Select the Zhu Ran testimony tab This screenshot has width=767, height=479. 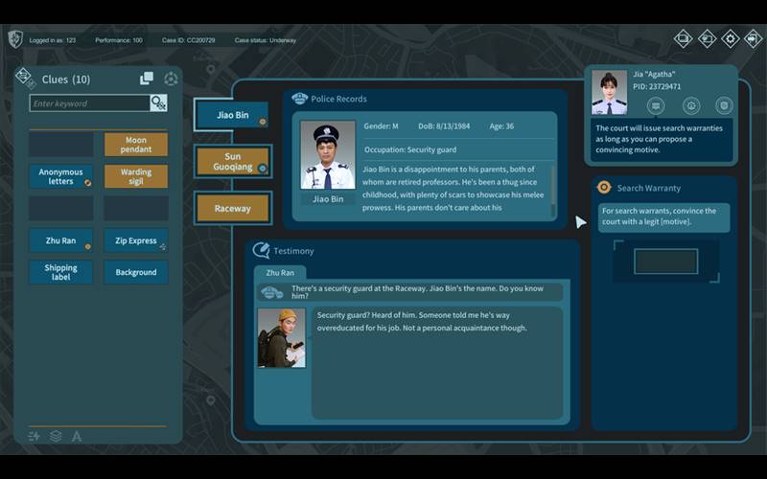280,273
